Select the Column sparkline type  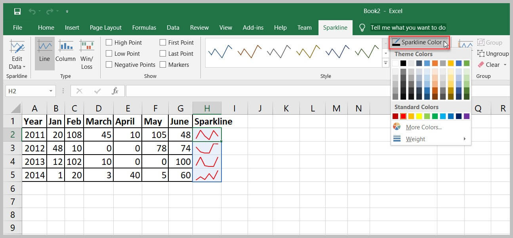(65, 51)
